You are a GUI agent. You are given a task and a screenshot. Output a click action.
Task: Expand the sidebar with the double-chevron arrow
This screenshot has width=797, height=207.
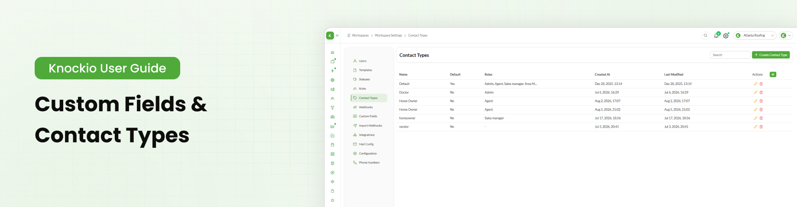click(x=337, y=35)
